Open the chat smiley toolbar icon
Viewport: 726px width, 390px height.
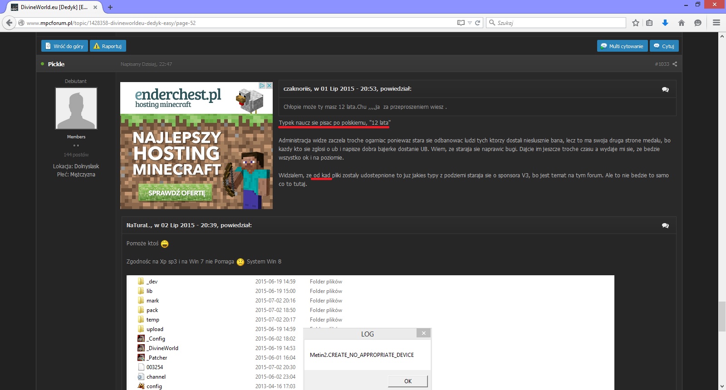698,23
